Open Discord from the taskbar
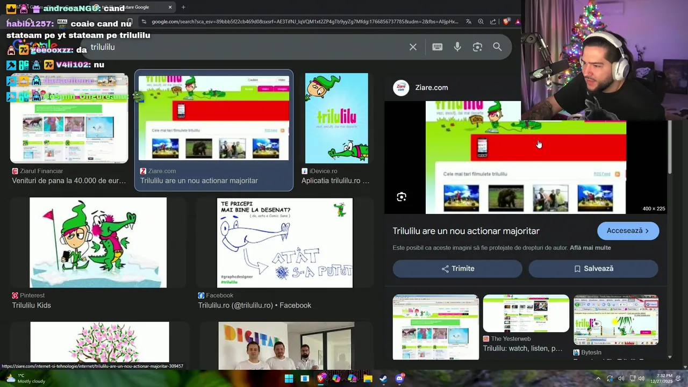688x387 pixels. 399,378
